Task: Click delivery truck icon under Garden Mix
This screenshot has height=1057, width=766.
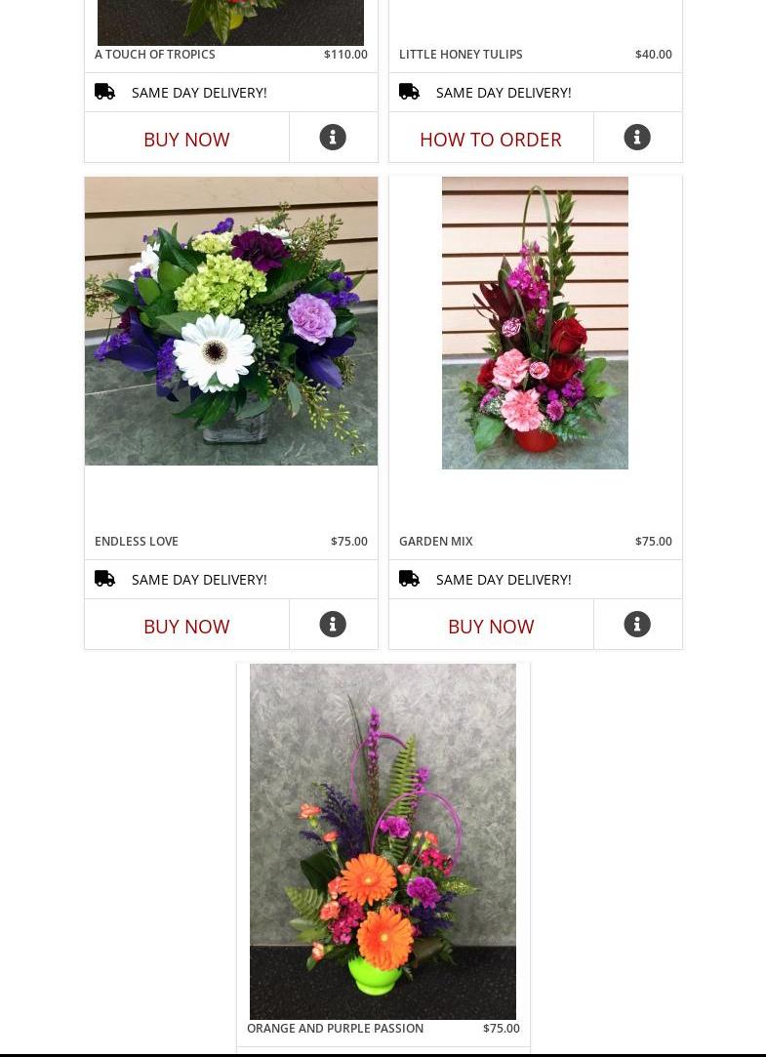Action: (409, 579)
